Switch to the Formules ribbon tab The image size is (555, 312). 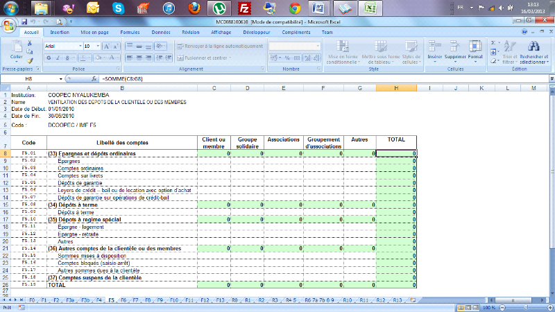coord(130,32)
